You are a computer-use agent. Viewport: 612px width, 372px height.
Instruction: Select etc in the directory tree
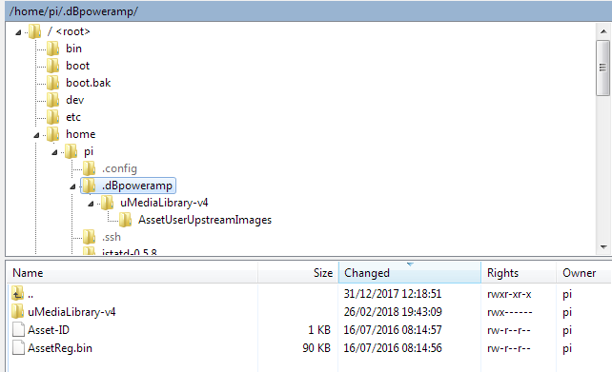coord(73,117)
